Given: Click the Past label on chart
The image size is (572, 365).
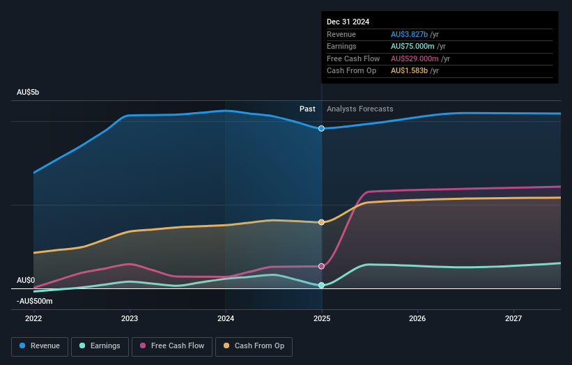Looking at the screenshot, I should pos(307,109).
